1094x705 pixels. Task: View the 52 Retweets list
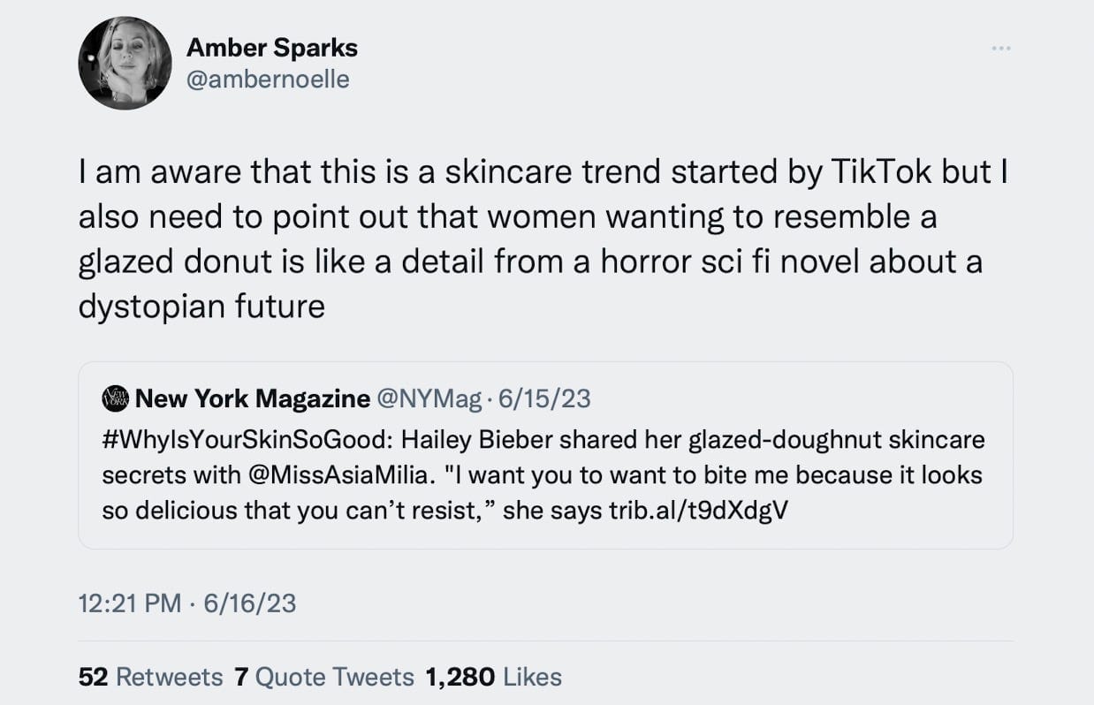150,677
